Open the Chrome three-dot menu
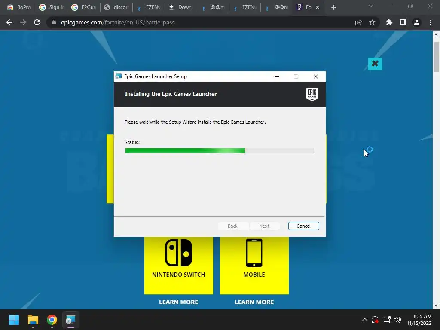 [431, 22]
